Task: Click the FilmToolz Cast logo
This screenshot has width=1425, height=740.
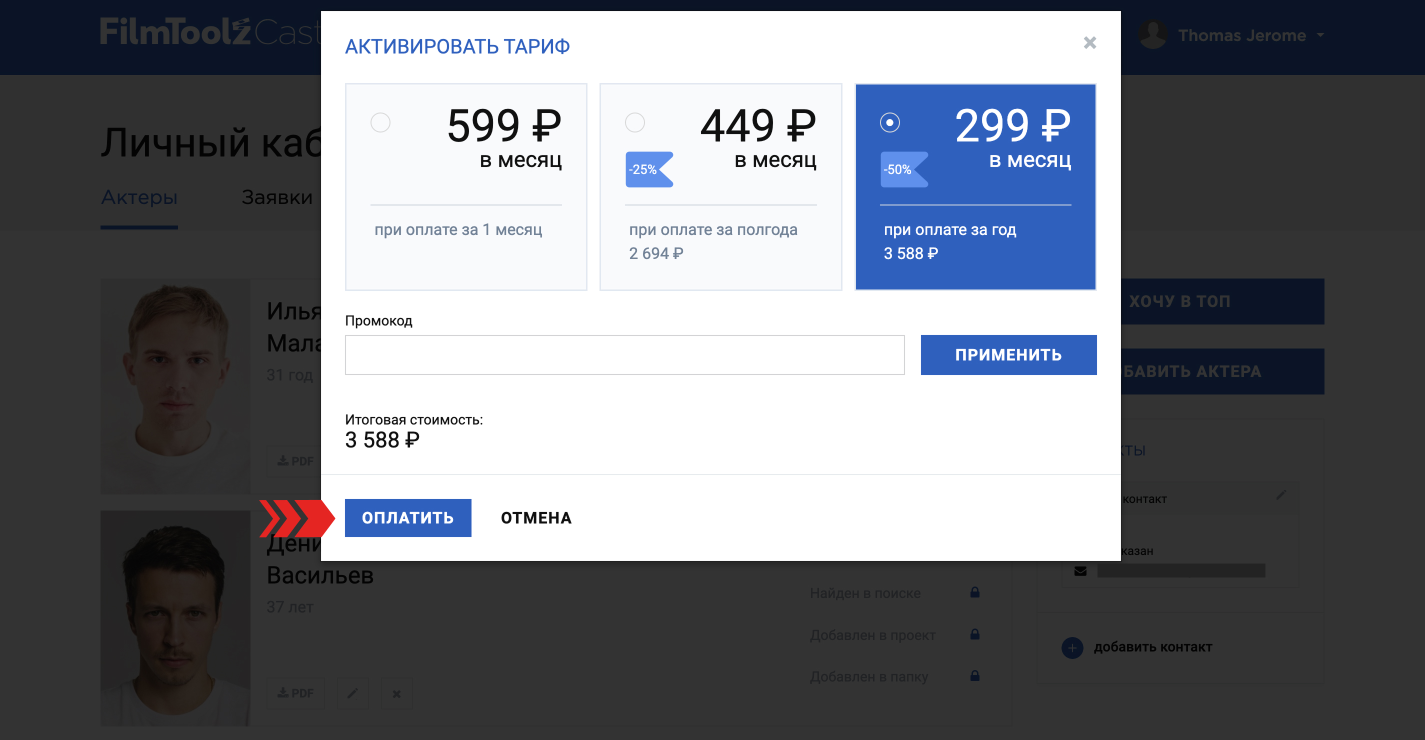Action: [x=210, y=31]
